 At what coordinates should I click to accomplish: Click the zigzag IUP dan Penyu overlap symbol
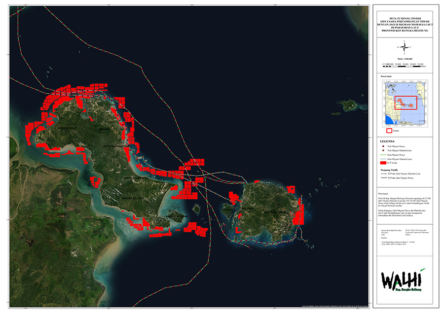[x=384, y=178]
